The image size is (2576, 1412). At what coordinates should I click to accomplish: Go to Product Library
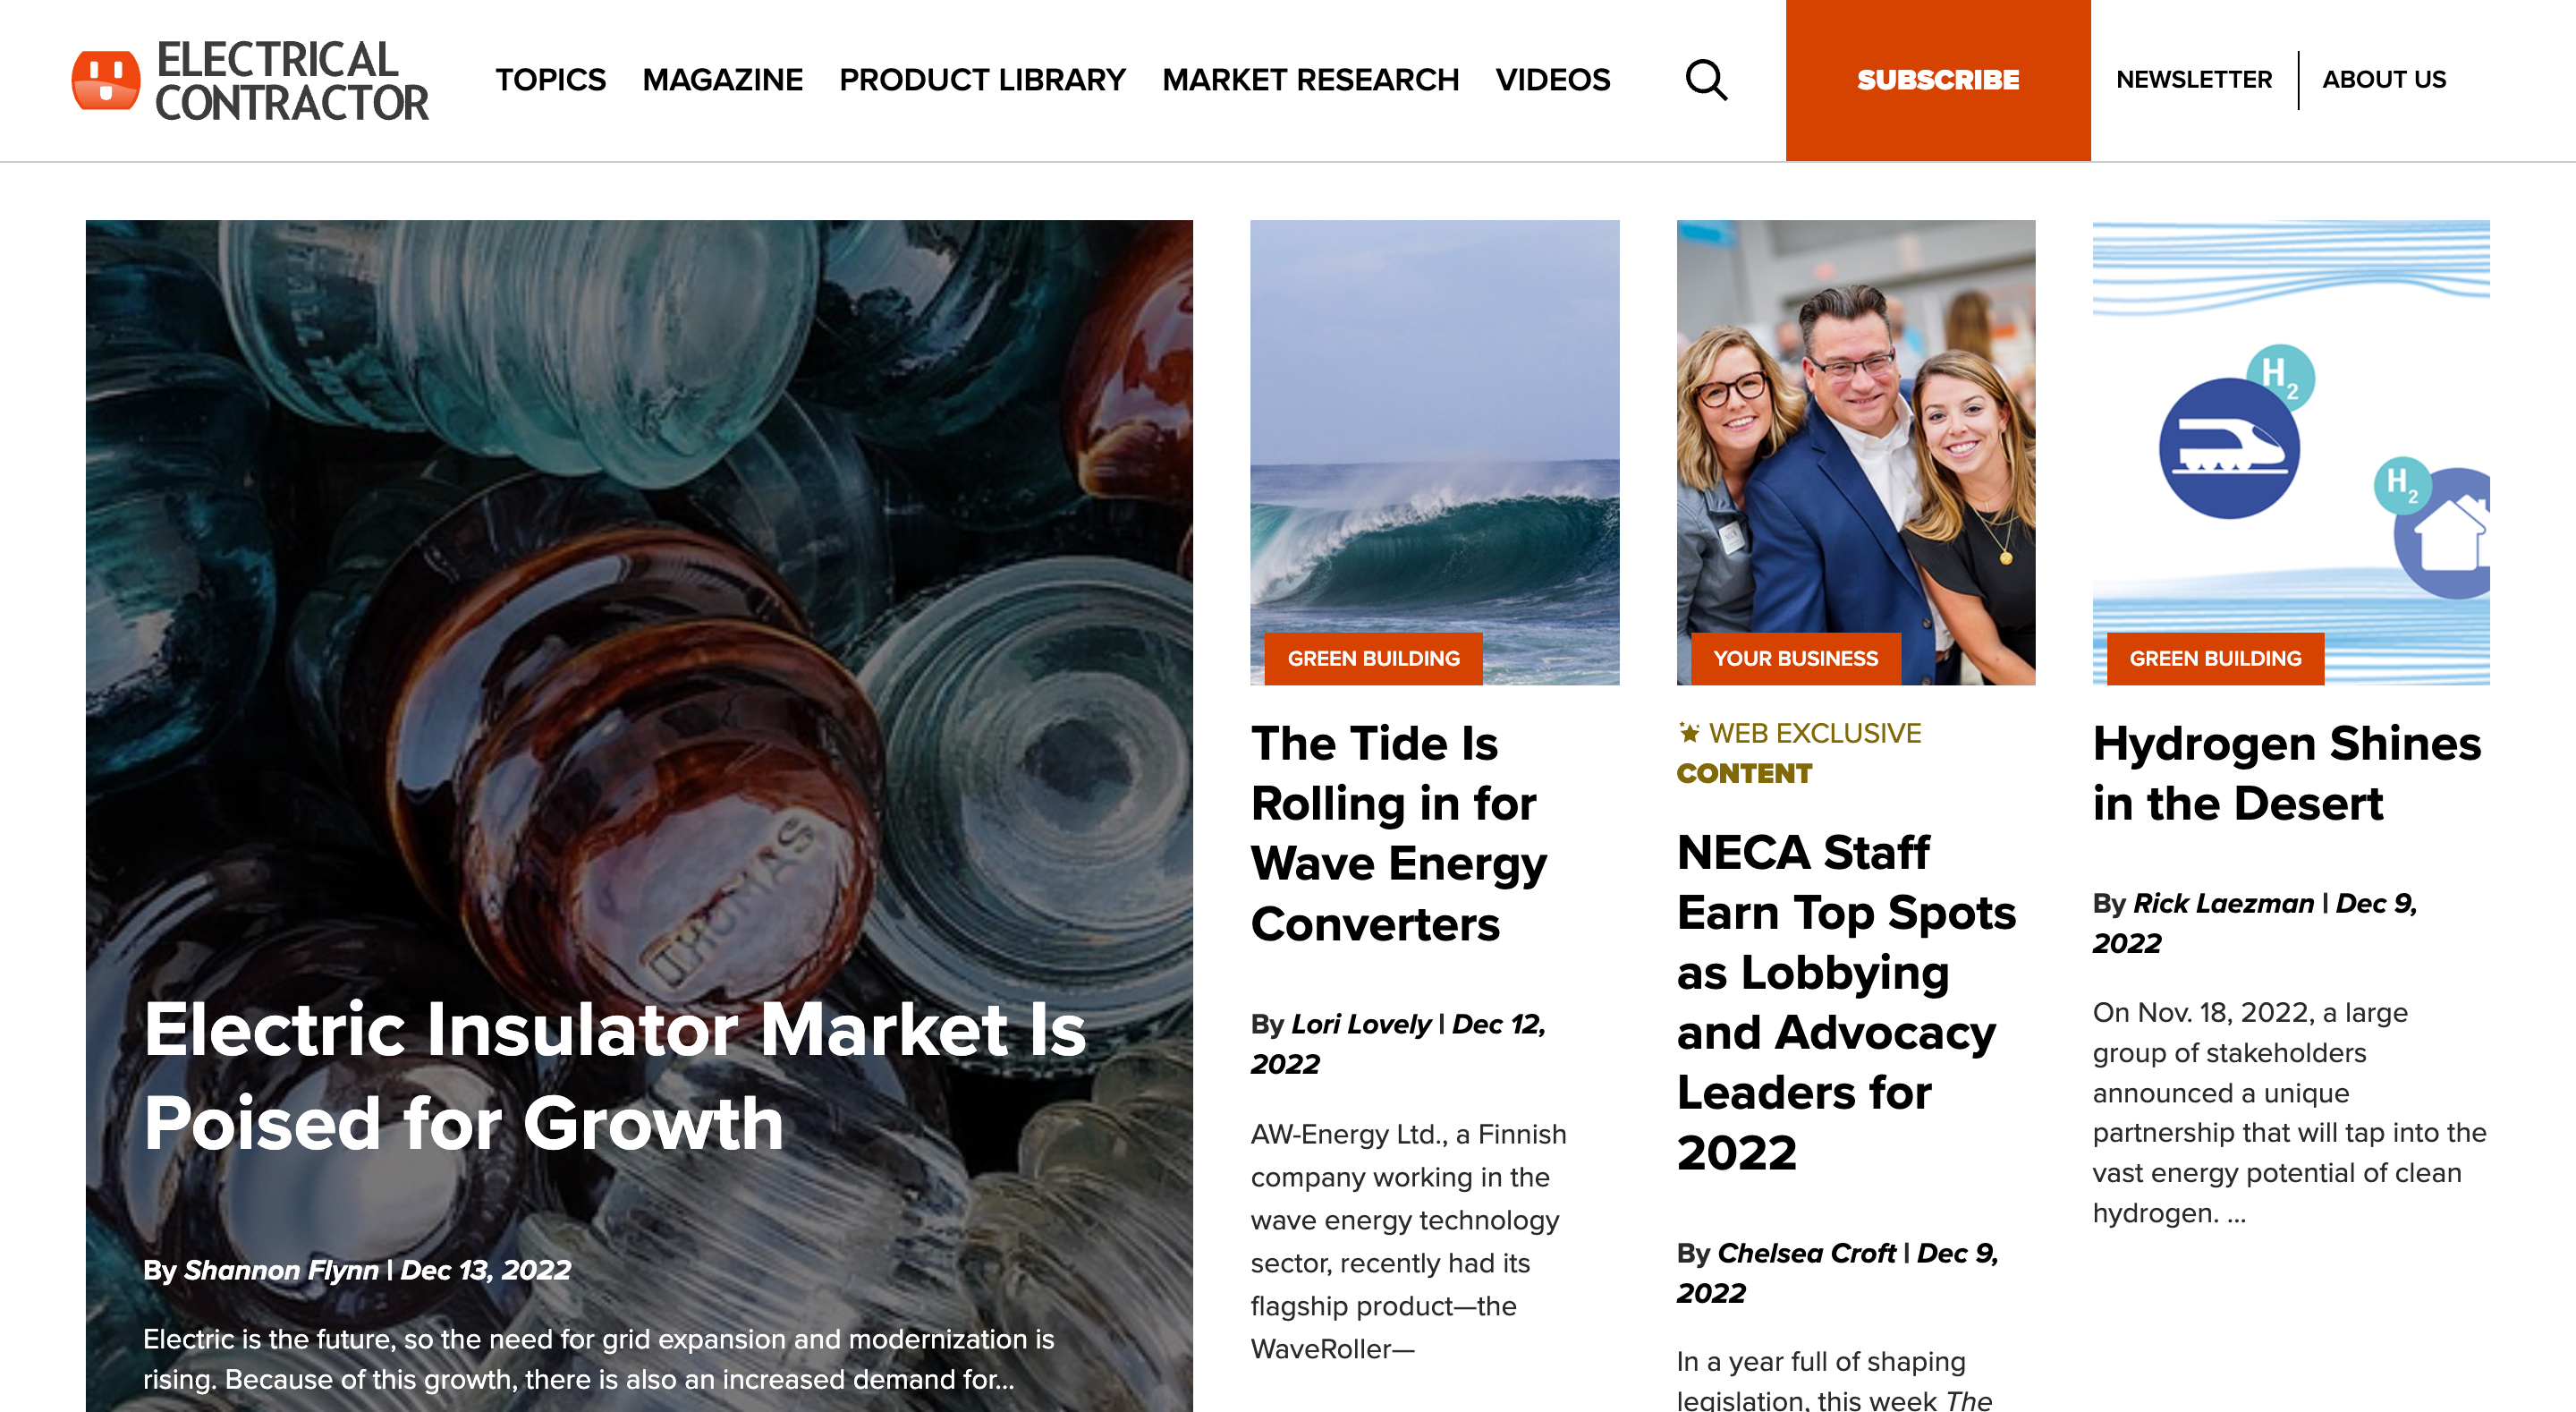(x=982, y=80)
